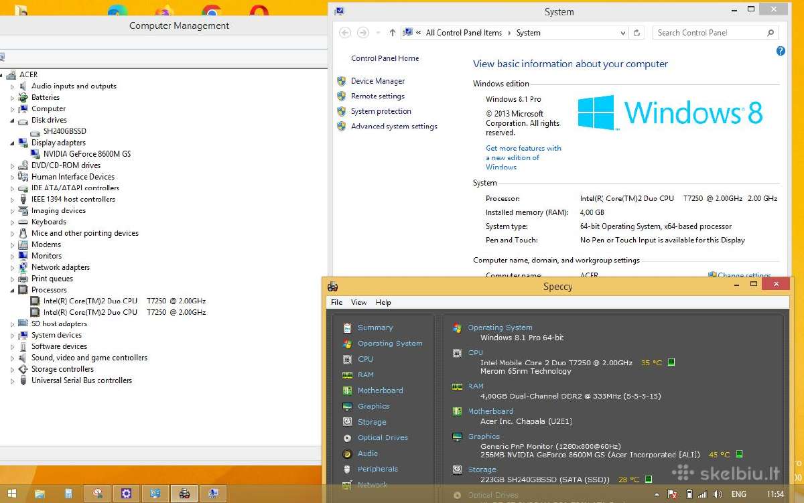The image size is (804, 503).
Task: Open Device Manager link in System window
Action: (378, 81)
